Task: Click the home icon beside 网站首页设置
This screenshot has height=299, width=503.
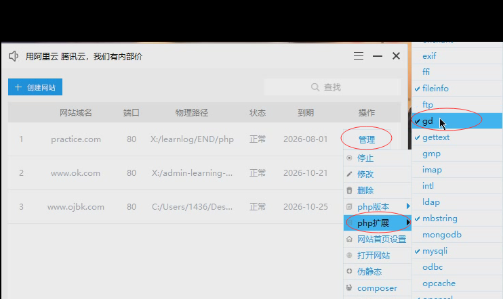Action: (349, 239)
